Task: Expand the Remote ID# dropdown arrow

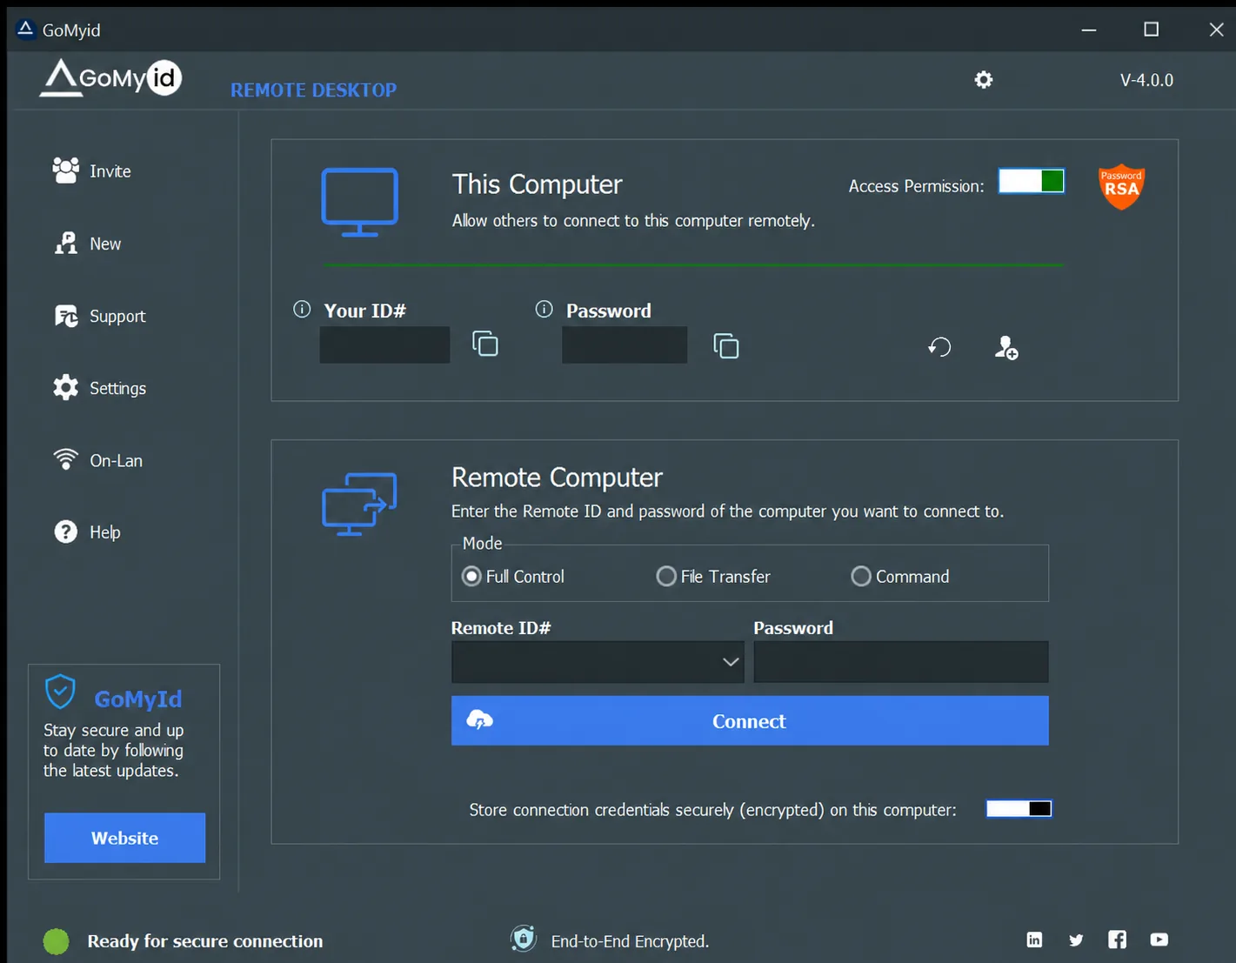Action: (731, 662)
